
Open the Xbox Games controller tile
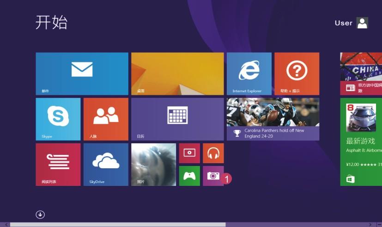pos(189,176)
